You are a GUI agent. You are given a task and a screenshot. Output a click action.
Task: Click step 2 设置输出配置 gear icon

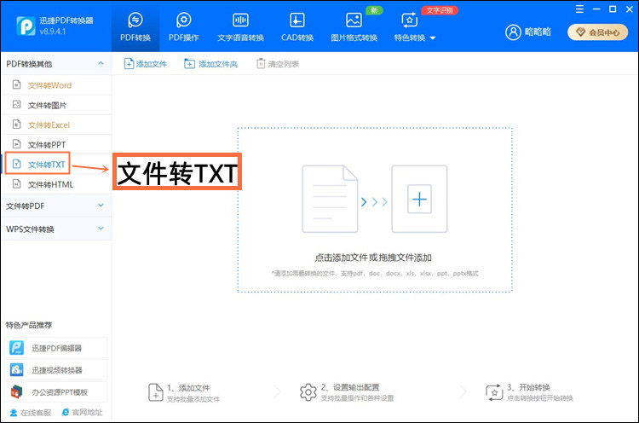click(x=308, y=392)
